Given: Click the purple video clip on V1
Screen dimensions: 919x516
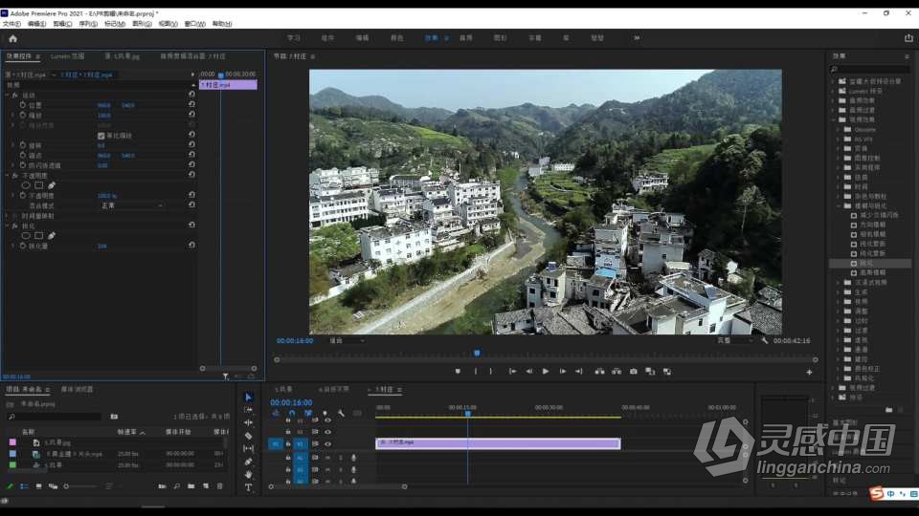Looking at the screenshot, I should point(498,443).
